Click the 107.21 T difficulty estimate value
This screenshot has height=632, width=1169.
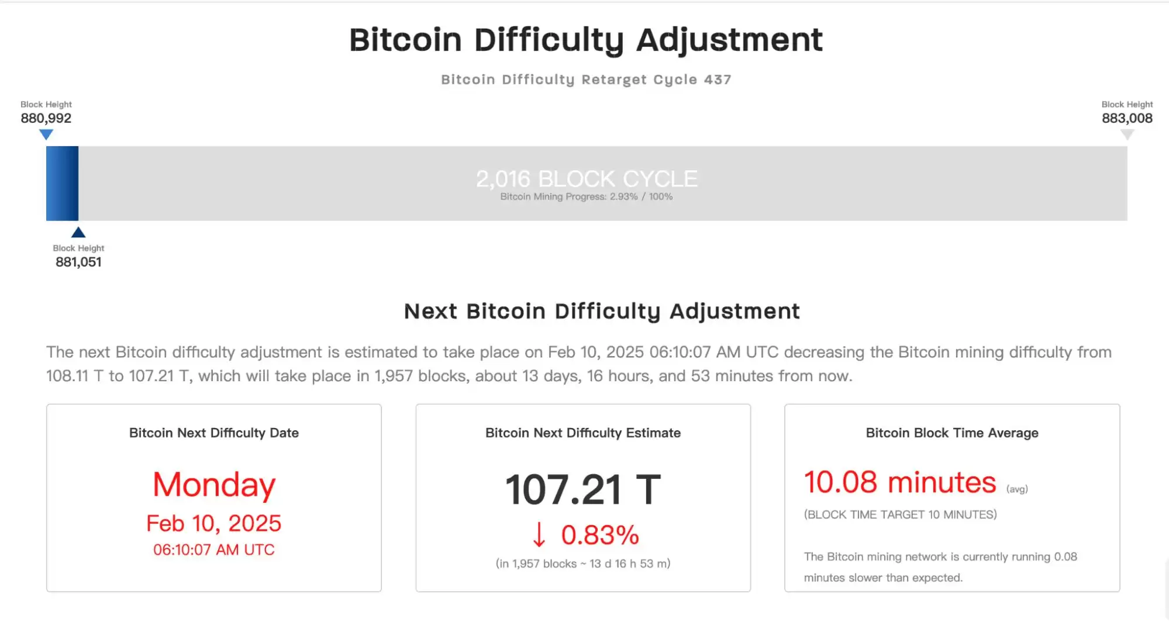coord(583,489)
